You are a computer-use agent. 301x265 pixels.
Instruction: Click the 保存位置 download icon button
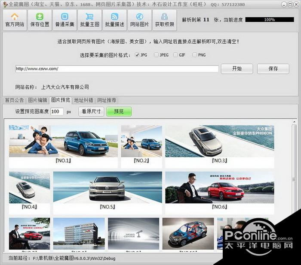(40, 20)
